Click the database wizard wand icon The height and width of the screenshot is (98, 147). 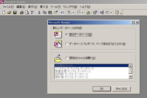(58, 44)
